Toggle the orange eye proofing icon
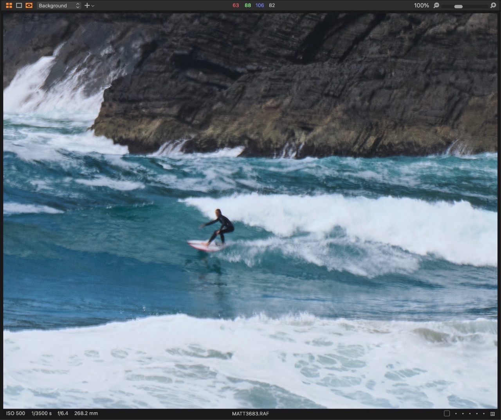This screenshot has width=501, height=420. [x=29, y=5]
